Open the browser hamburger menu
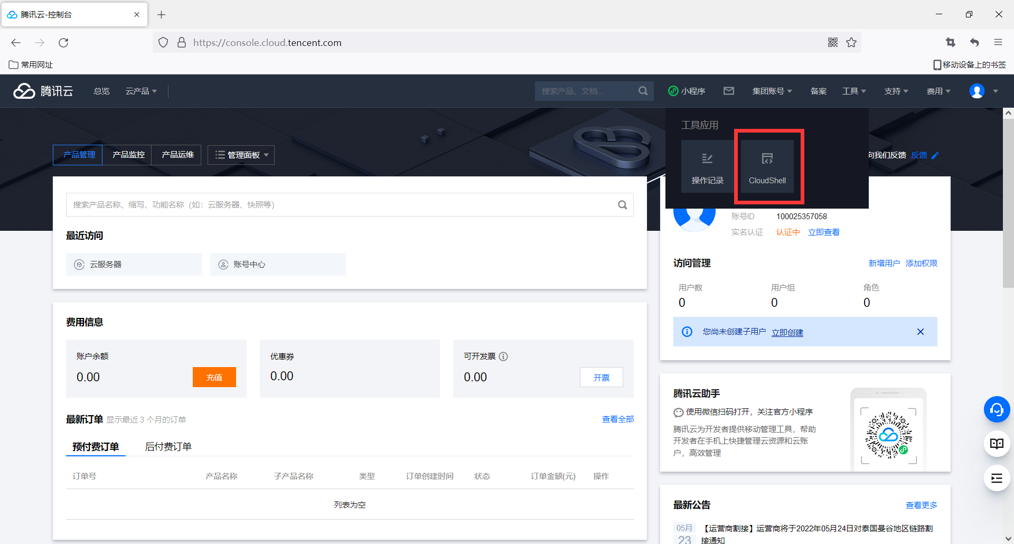The image size is (1014, 544). tap(998, 42)
